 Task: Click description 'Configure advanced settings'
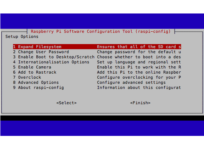[x=131, y=82]
